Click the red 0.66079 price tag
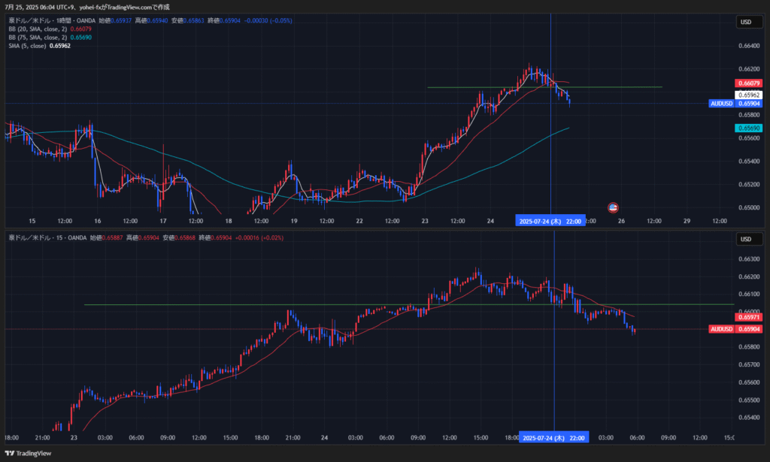Viewport: 770px width, 462px height. 750,83
